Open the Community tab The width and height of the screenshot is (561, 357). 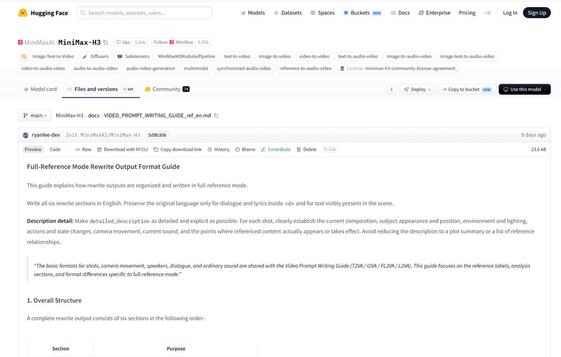pyautogui.click(x=167, y=89)
